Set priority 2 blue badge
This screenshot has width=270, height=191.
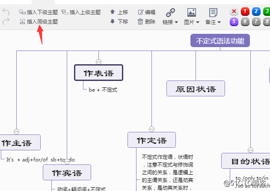click(256, 12)
